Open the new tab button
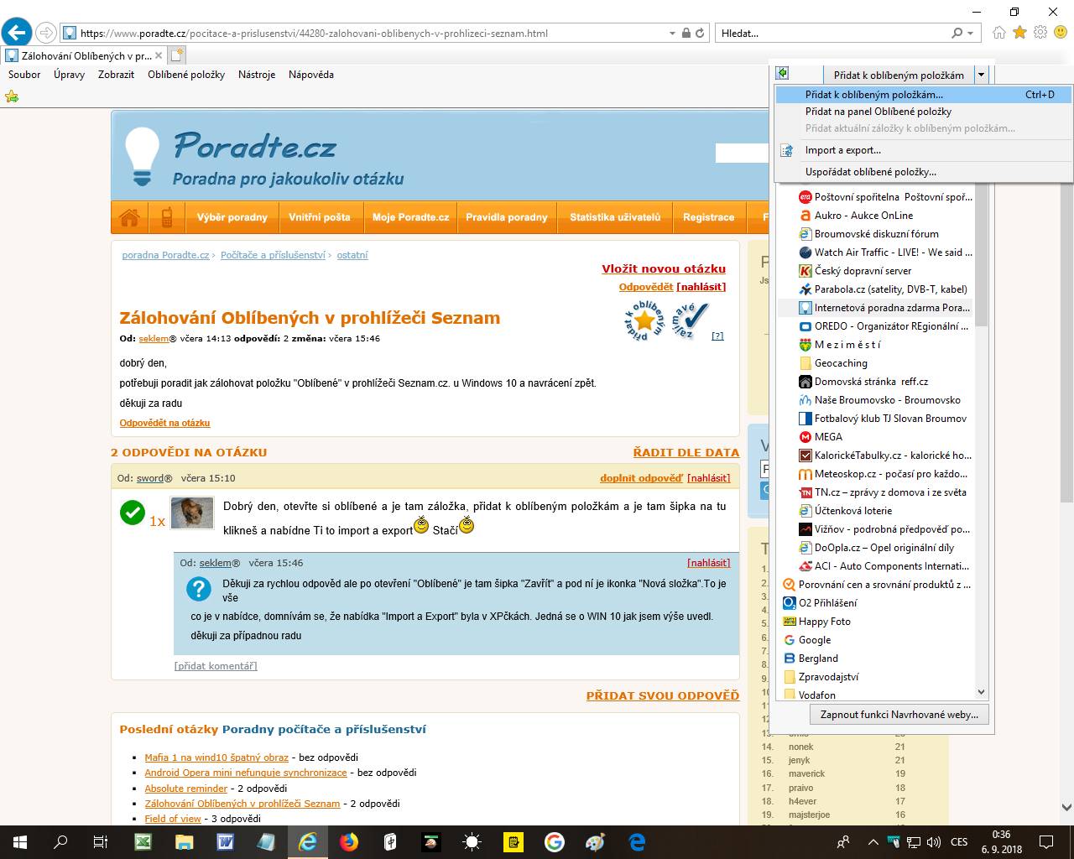1074x859 pixels. tap(176, 55)
